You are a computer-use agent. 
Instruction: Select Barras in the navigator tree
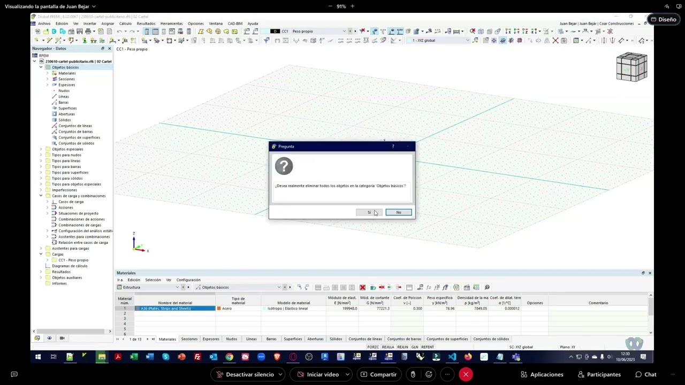(x=63, y=103)
